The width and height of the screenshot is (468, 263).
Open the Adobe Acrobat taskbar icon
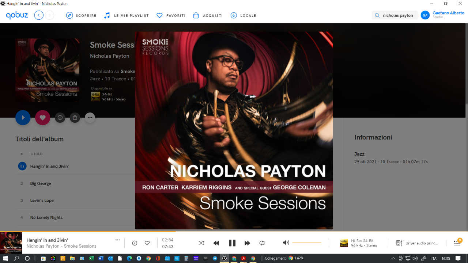click(x=244, y=258)
